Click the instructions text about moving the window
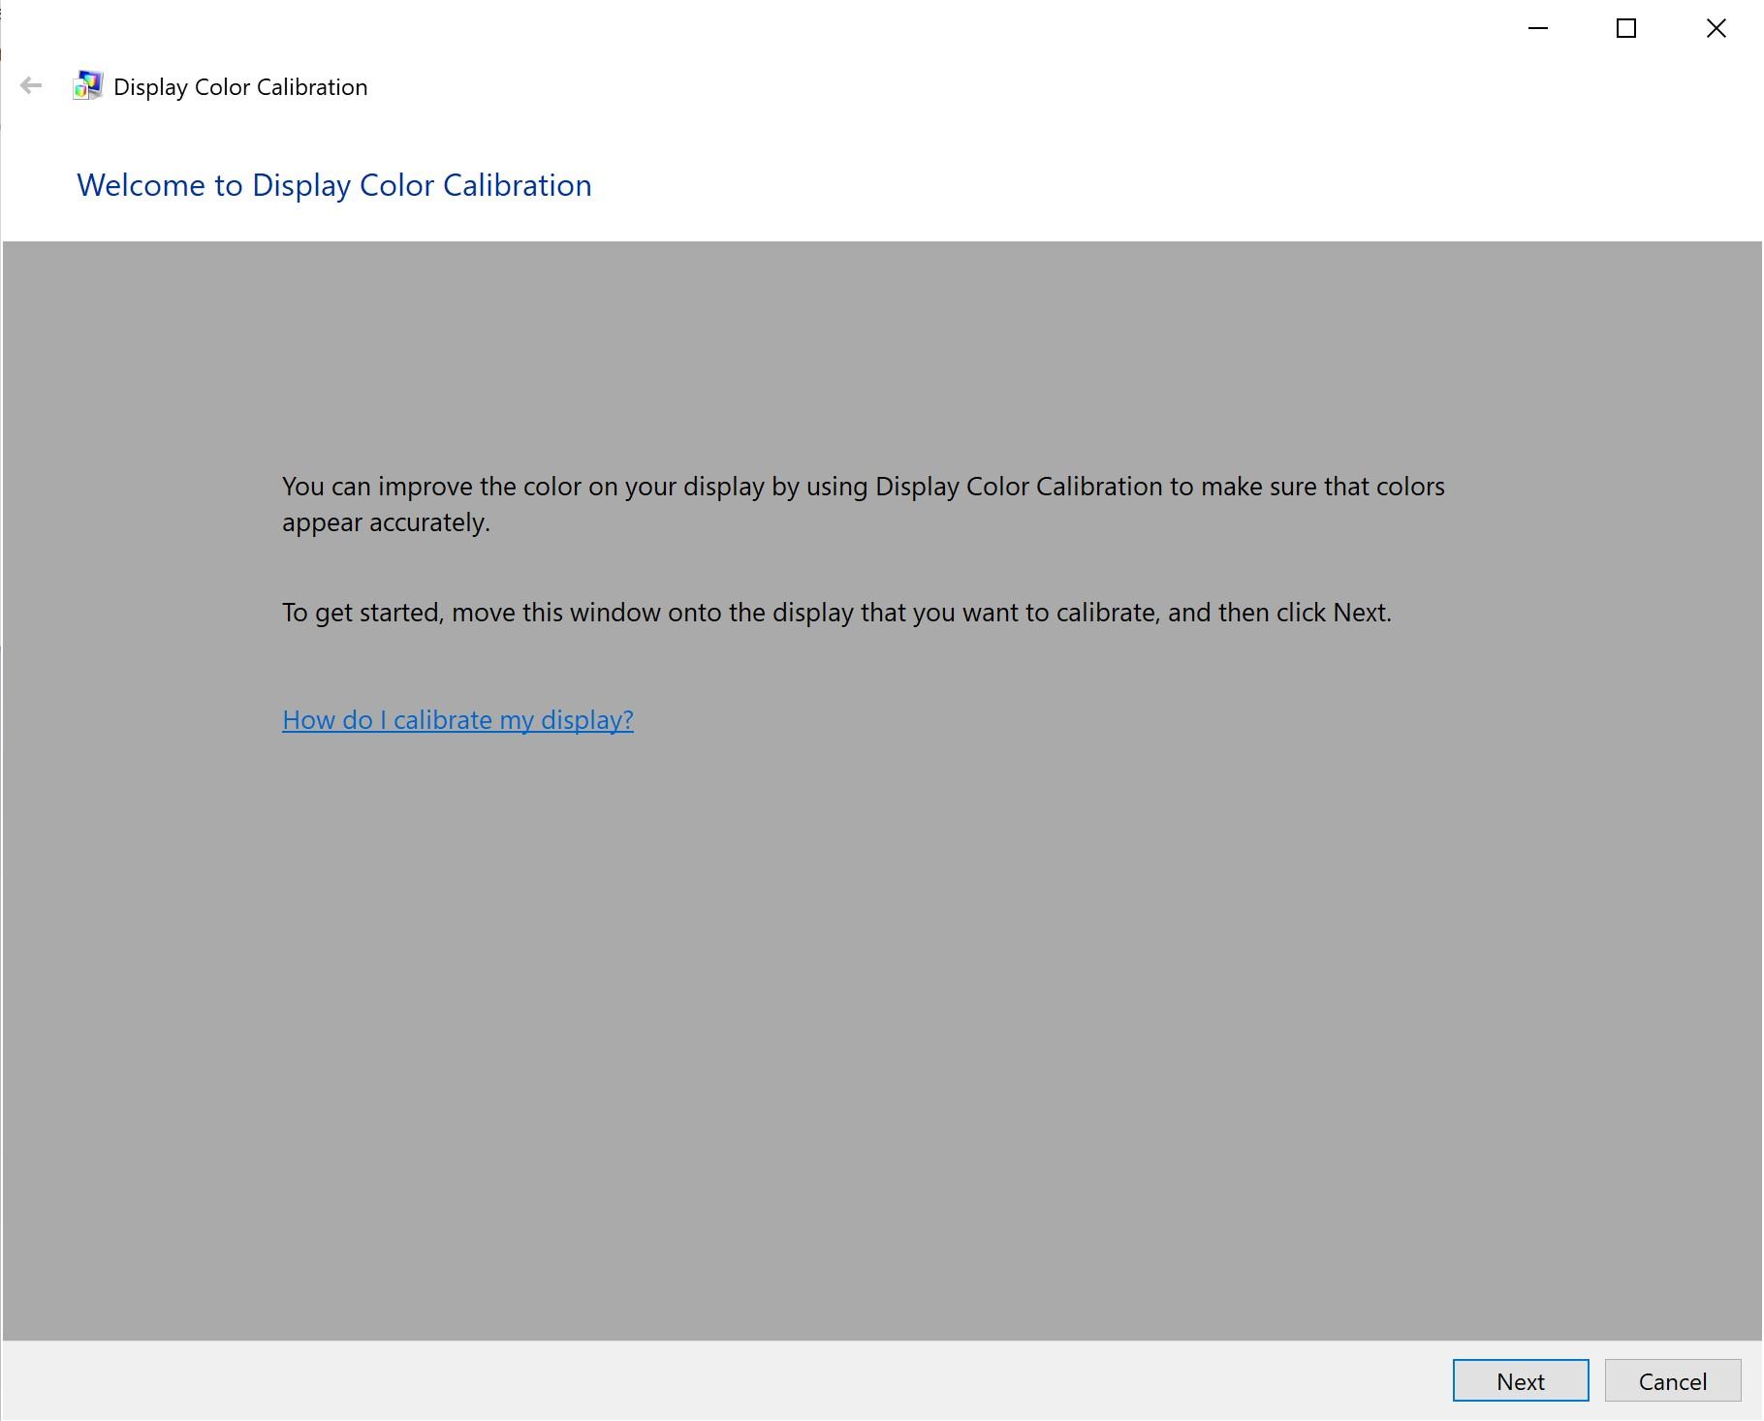The image size is (1764, 1421). (835, 612)
